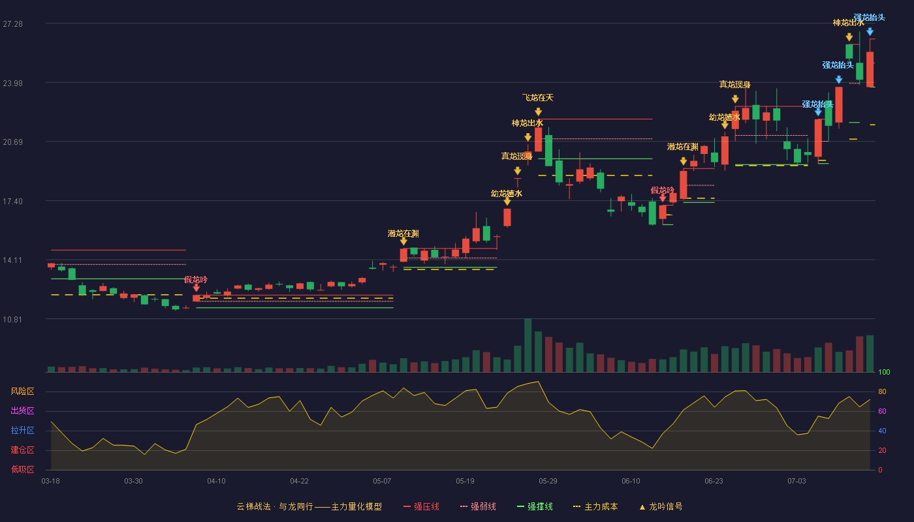The image size is (914, 522).
Task: Click the yellow triangle icon beside 龙吟信号
Action: coord(642,506)
